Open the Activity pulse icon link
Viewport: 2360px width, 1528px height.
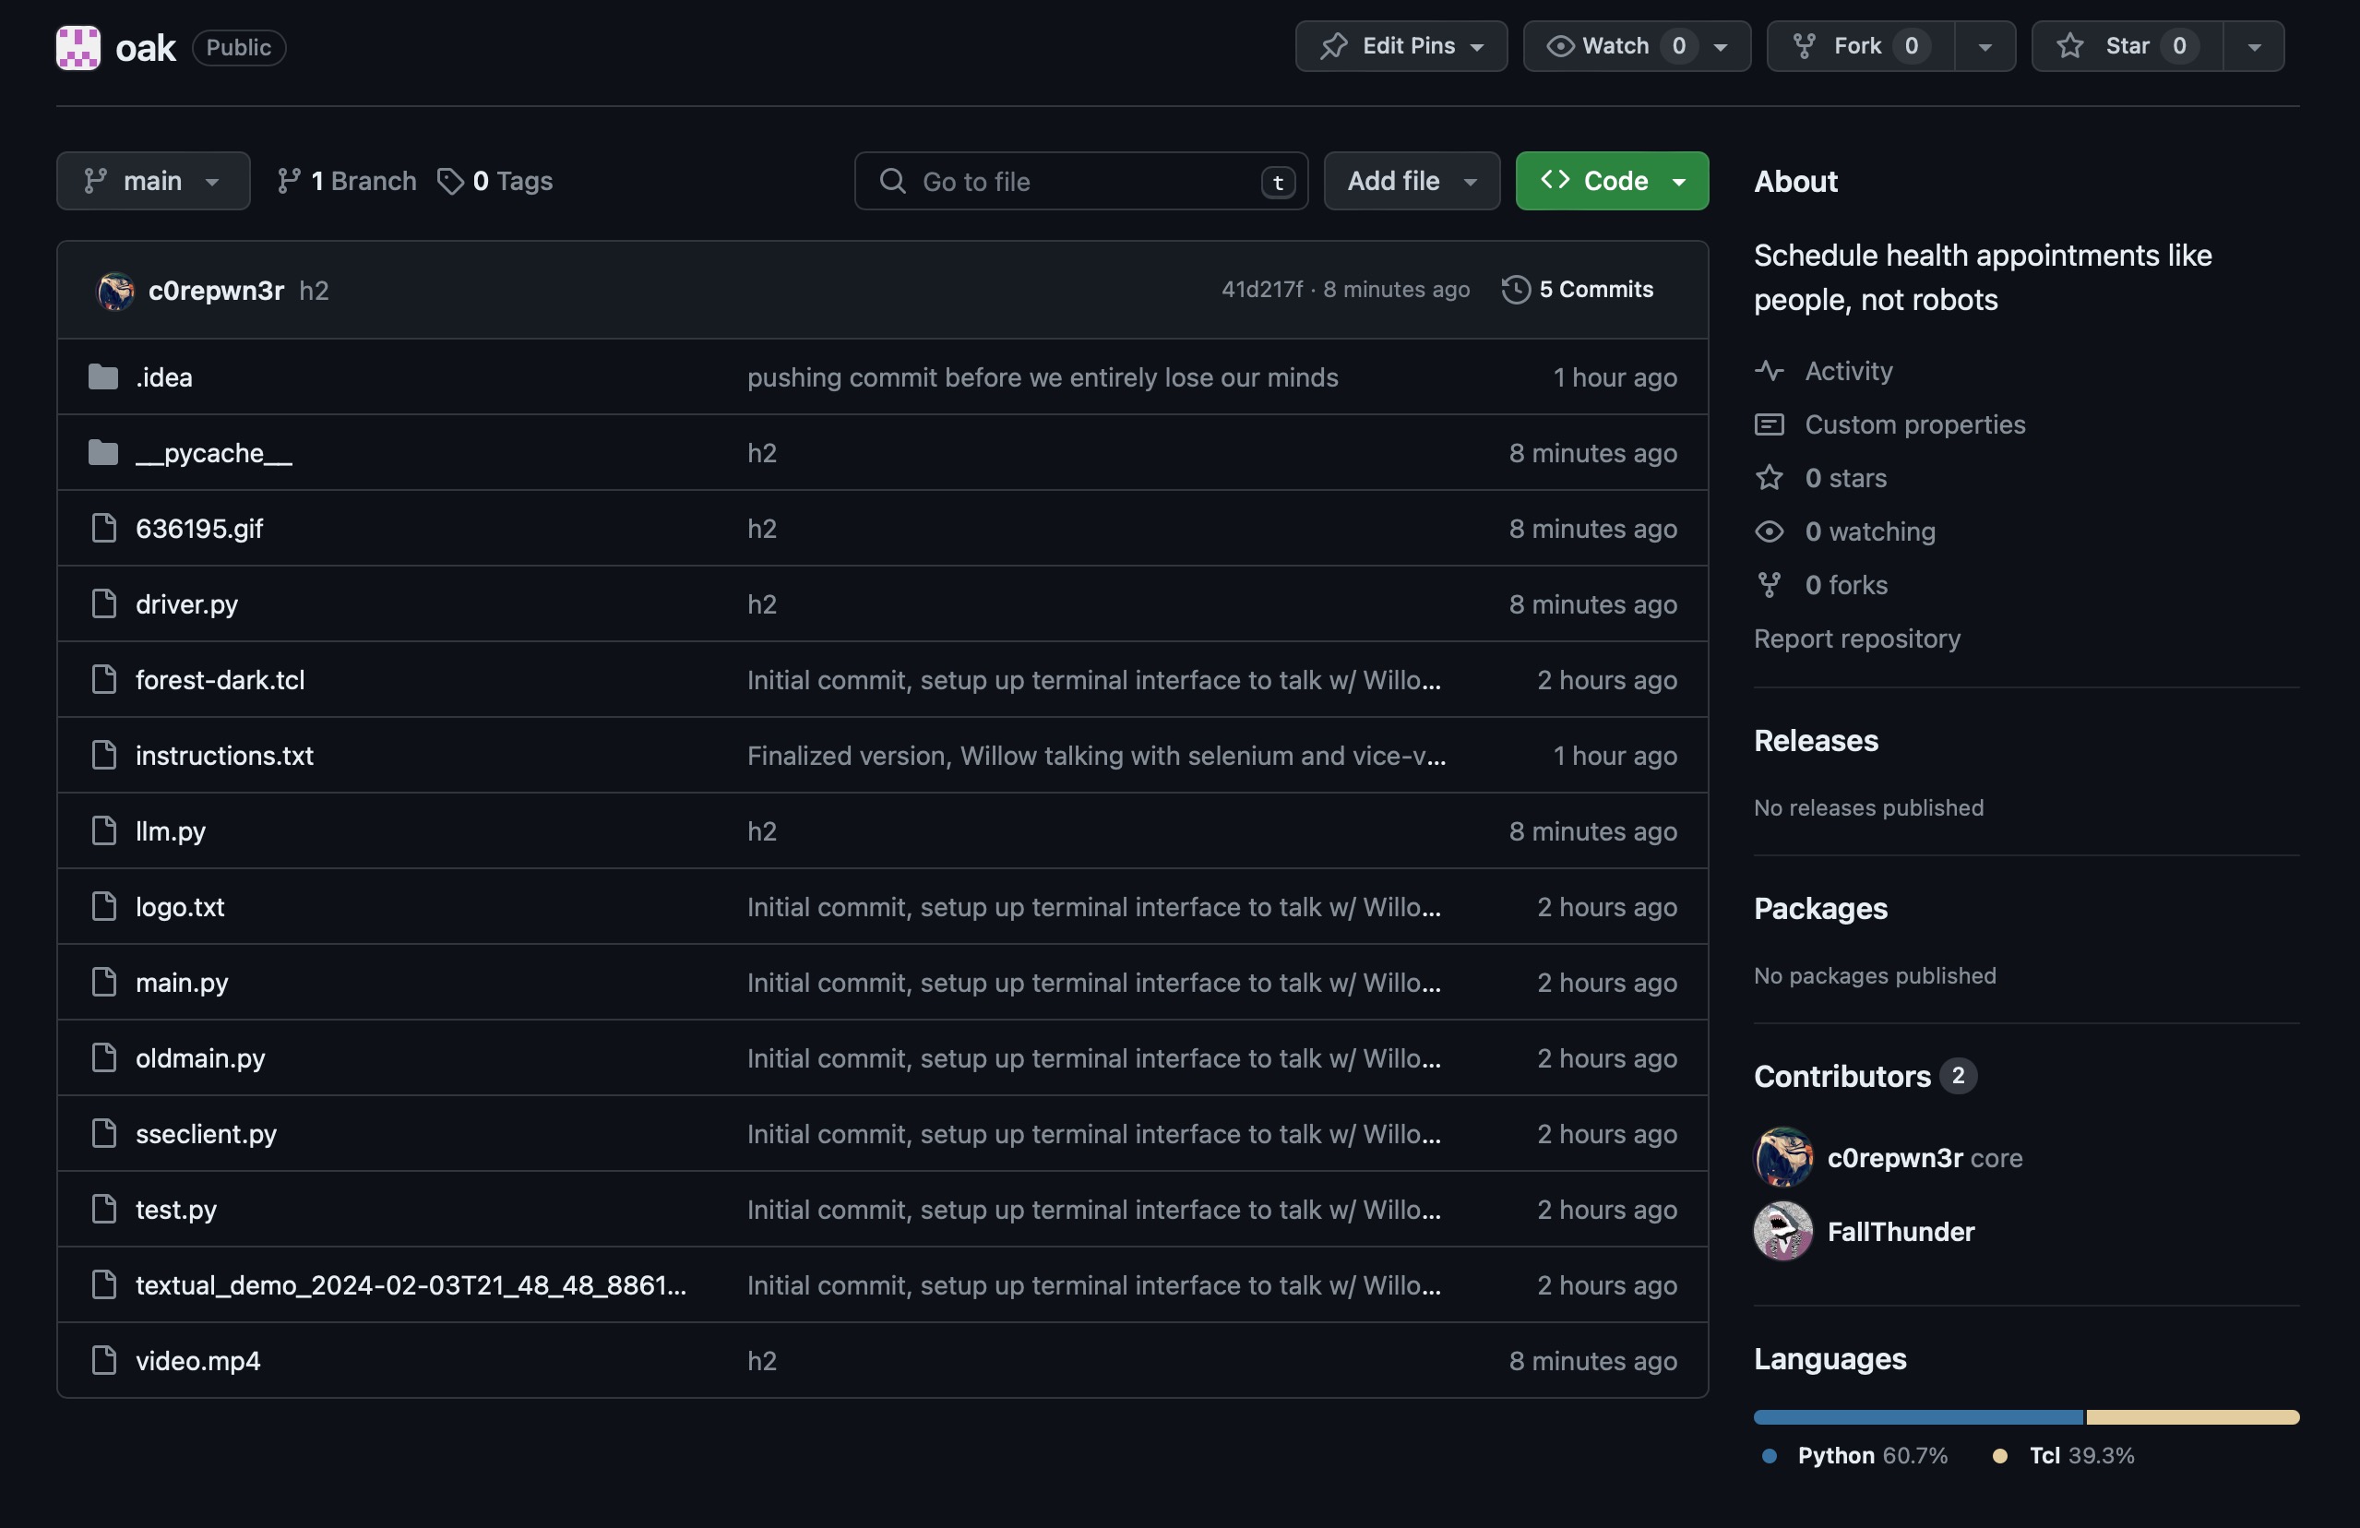click(1769, 371)
